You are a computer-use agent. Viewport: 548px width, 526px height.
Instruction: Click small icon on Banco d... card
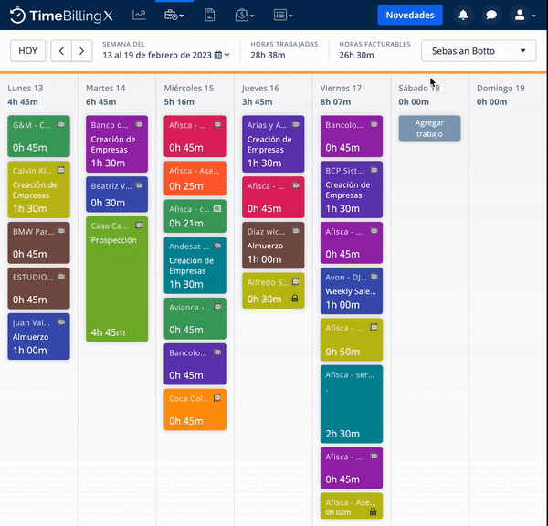(139, 124)
